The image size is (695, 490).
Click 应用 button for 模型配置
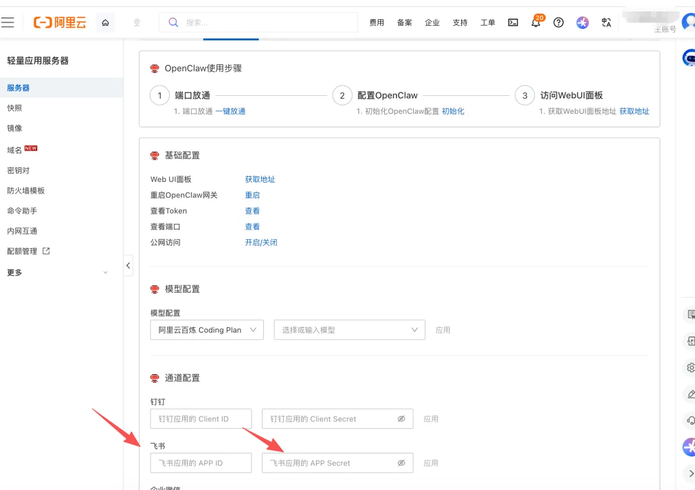(x=443, y=330)
